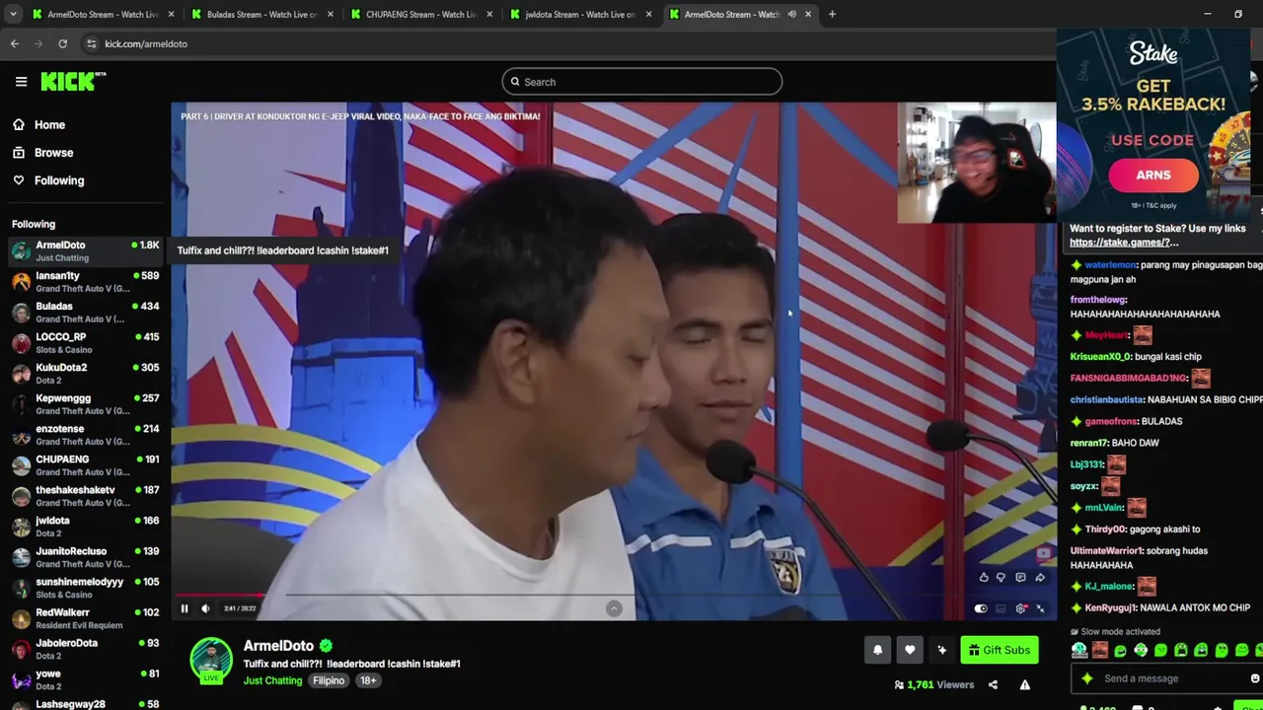Follow ArmelDoto with heart button
The width and height of the screenshot is (1263, 710).
click(910, 650)
